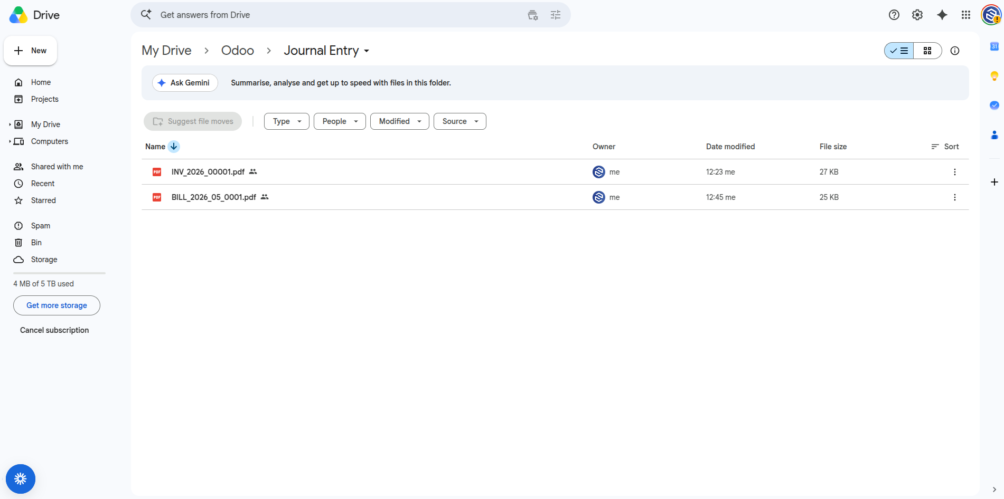Click the '12:23 me' modified cell
Image resolution: width=1004 pixels, height=499 pixels.
click(720, 172)
